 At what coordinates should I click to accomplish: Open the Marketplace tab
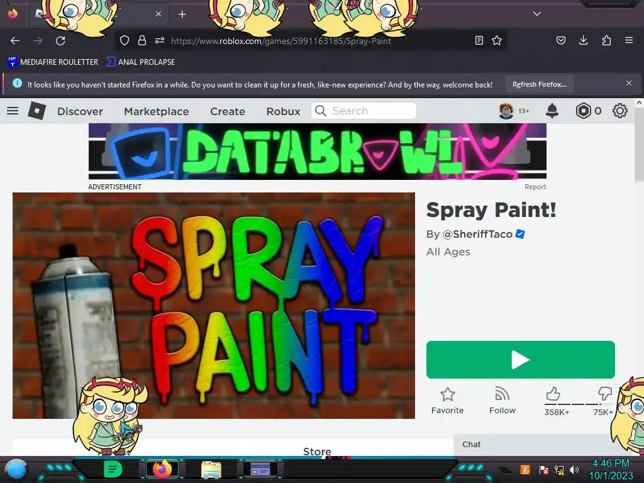pos(157,111)
